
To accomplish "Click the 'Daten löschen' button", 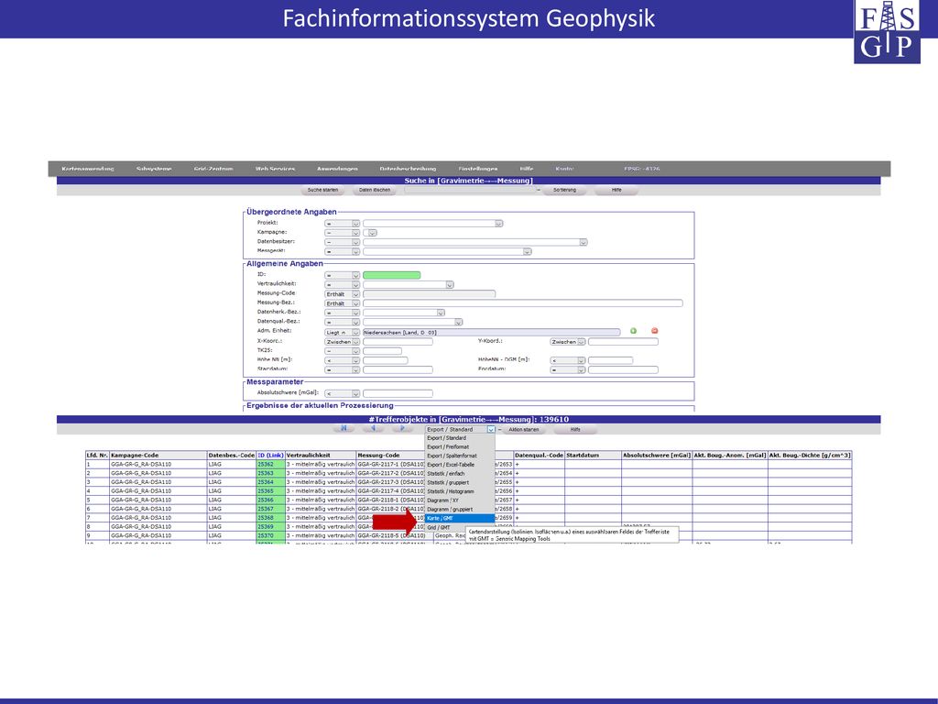I will tap(375, 190).
